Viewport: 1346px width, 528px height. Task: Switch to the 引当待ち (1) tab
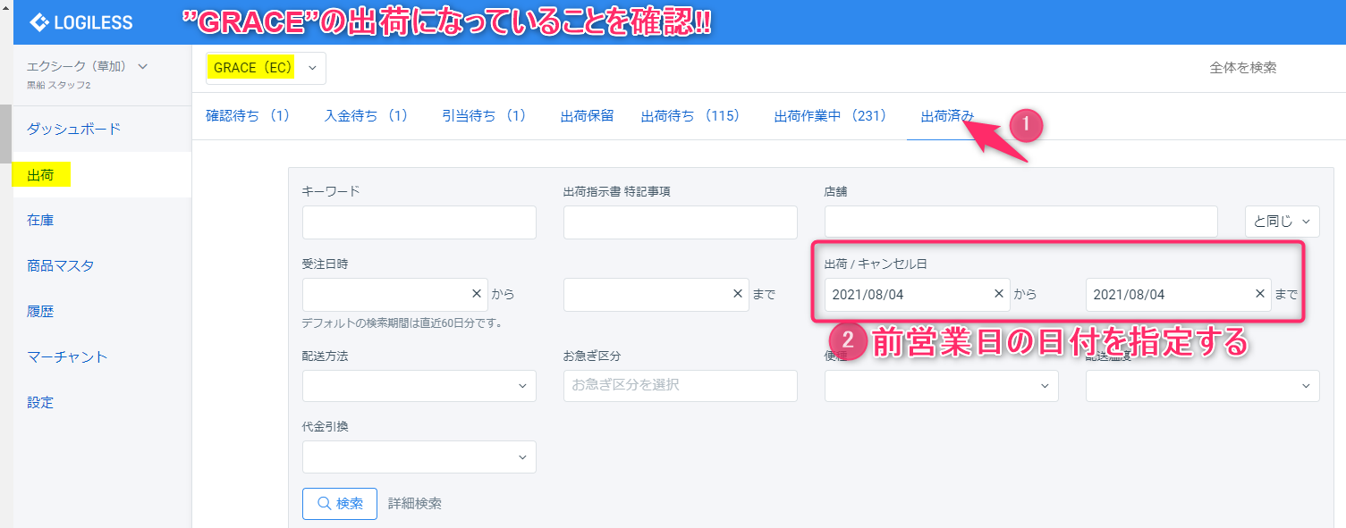(x=484, y=116)
